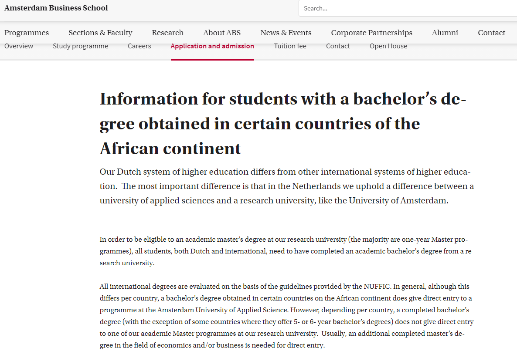Click the intro paragraph about Dutch higher education

pyautogui.click(x=286, y=186)
